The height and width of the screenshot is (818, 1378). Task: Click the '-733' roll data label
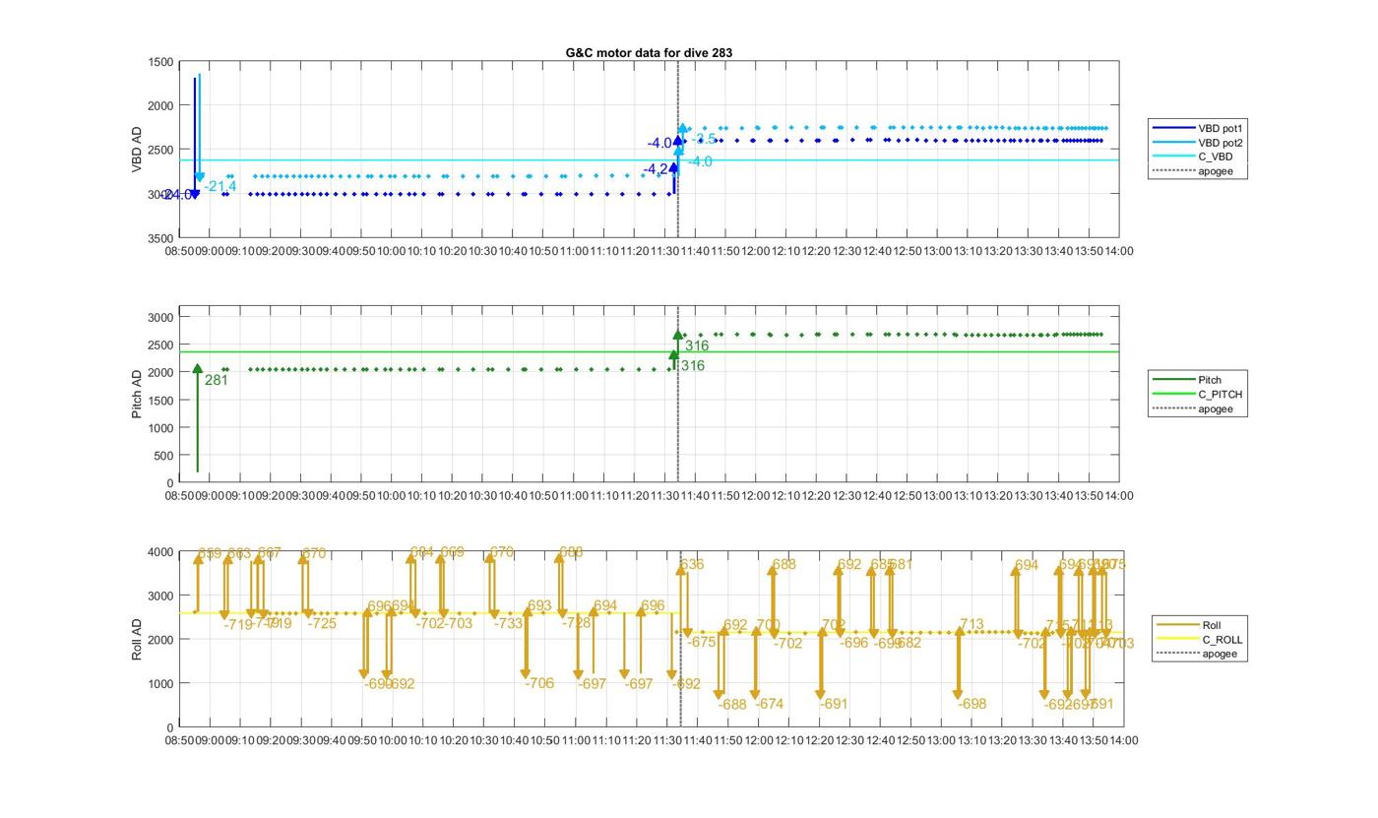pos(508,623)
